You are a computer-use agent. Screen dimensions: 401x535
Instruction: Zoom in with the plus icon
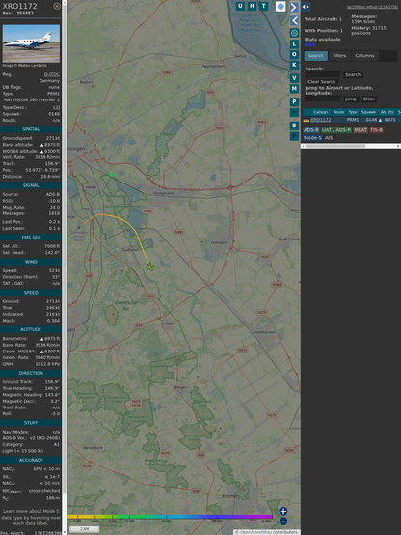click(283, 511)
